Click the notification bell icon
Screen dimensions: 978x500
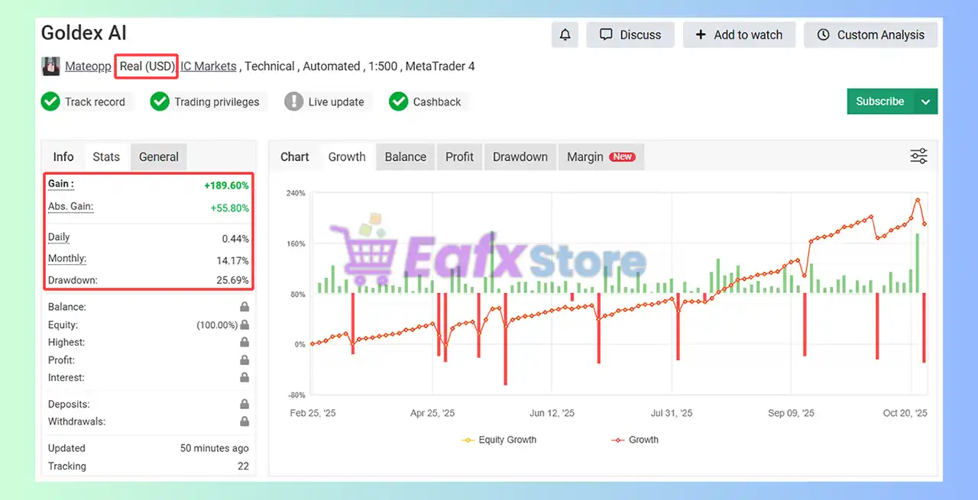point(565,34)
